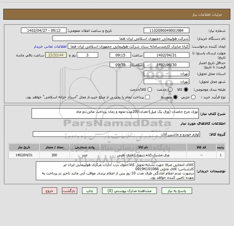Screen dimensions: 234x226
Task: Click the توضیحات خریدار text area
Action: (x=115, y=171)
